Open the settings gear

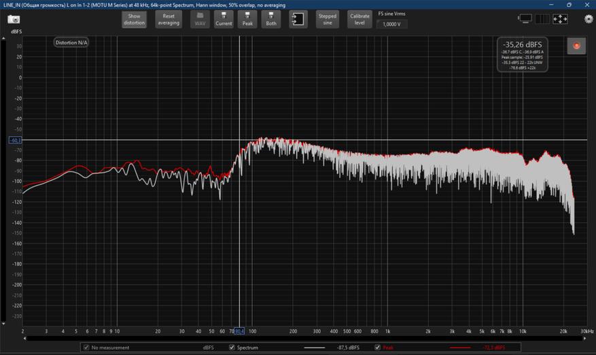click(x=589, y=19)
